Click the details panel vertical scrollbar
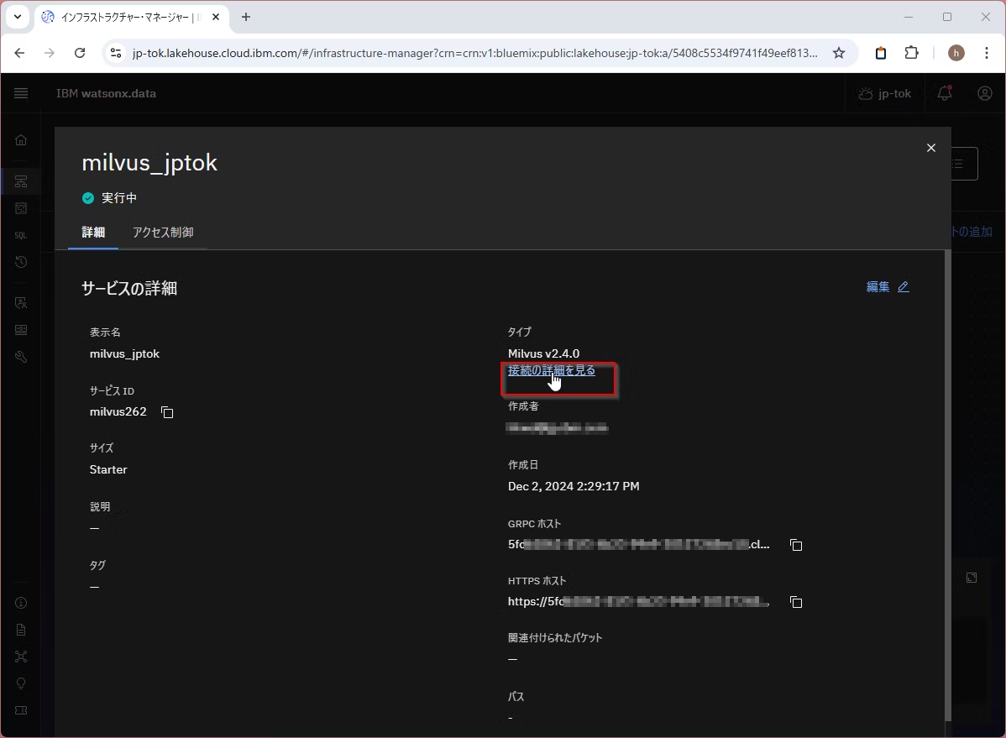Screen dimensions: 1006x738 947,485
